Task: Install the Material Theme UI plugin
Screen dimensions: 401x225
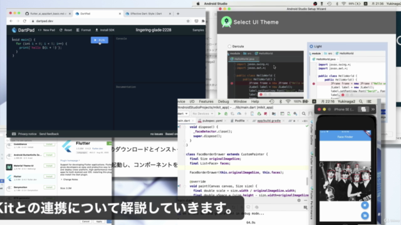Action: [x=49, y=166]
